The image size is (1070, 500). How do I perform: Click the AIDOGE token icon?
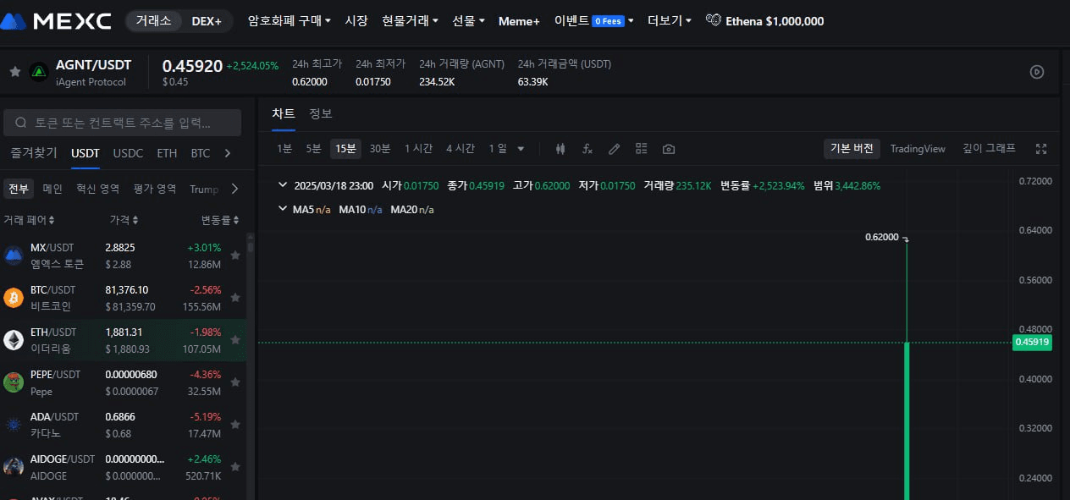coord(14,467)
